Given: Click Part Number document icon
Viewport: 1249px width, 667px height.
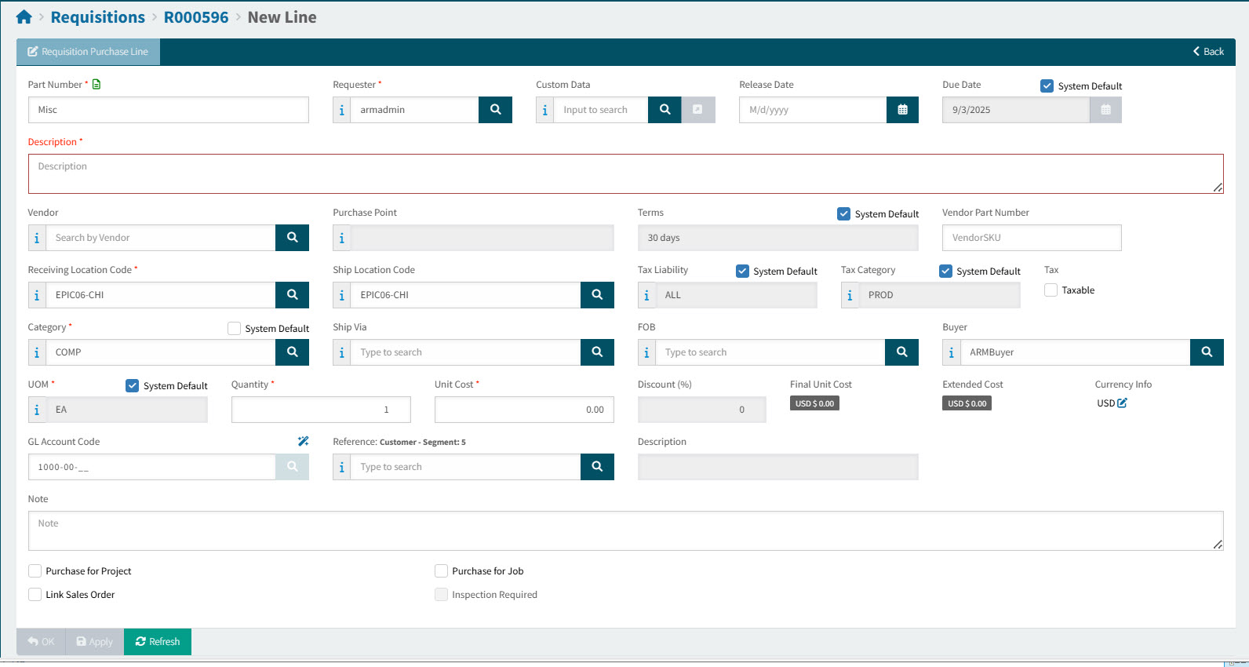Looking at the screenshot, I should tap(96, 85).
